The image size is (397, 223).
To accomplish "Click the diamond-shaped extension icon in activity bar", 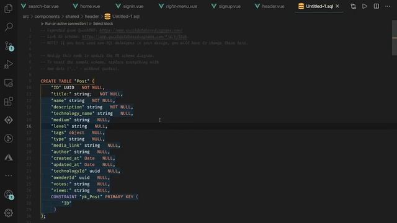I will (x=8, y=120).
